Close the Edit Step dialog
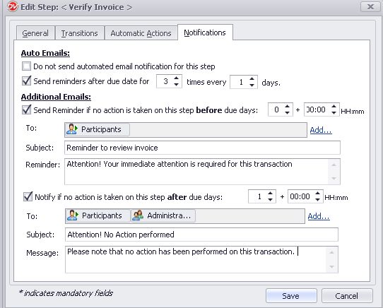 point(370,6)
